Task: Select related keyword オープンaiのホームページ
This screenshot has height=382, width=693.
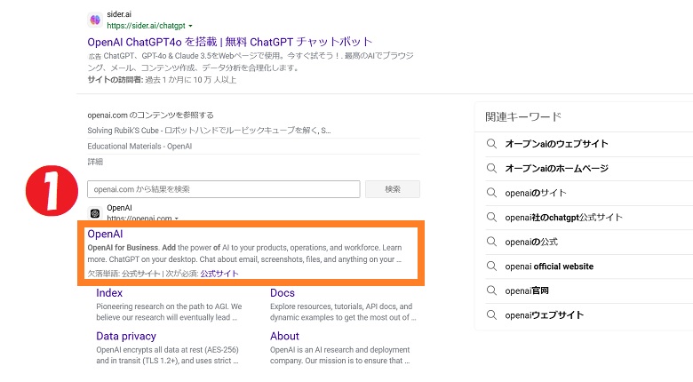Action: (556, 169)
